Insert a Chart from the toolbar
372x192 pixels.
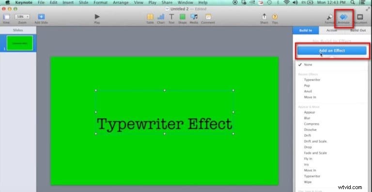(161, 16)
